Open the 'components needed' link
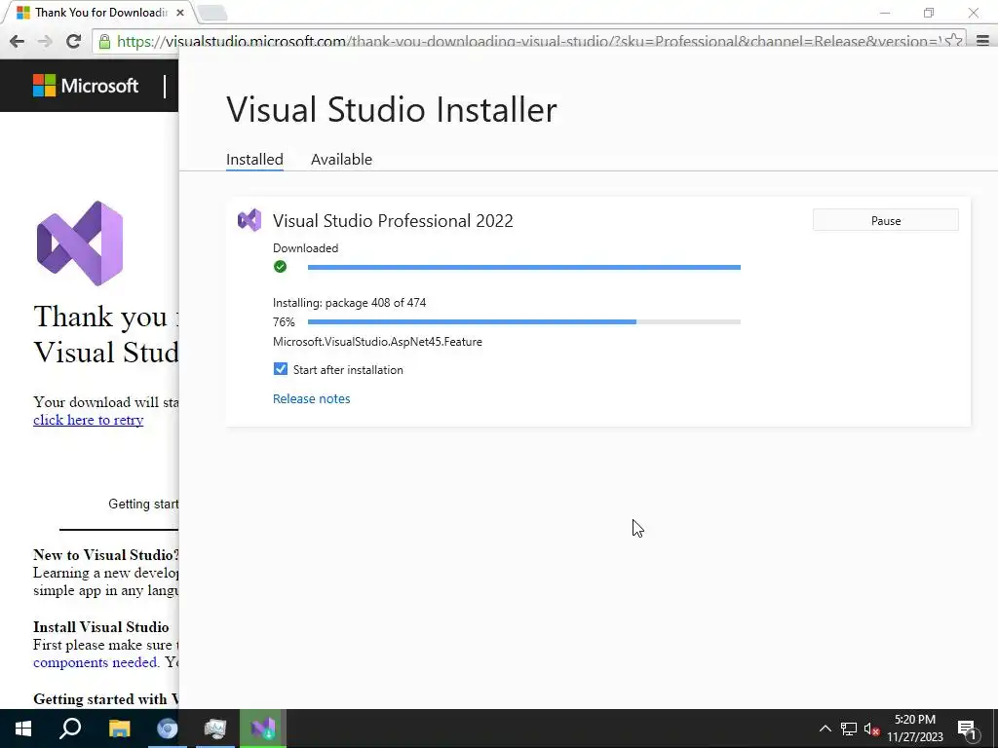This screenshot has width=998, height=748. click(95, 662)
